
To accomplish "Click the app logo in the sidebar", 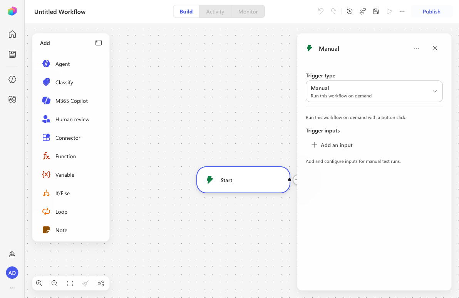I will 12,11.
